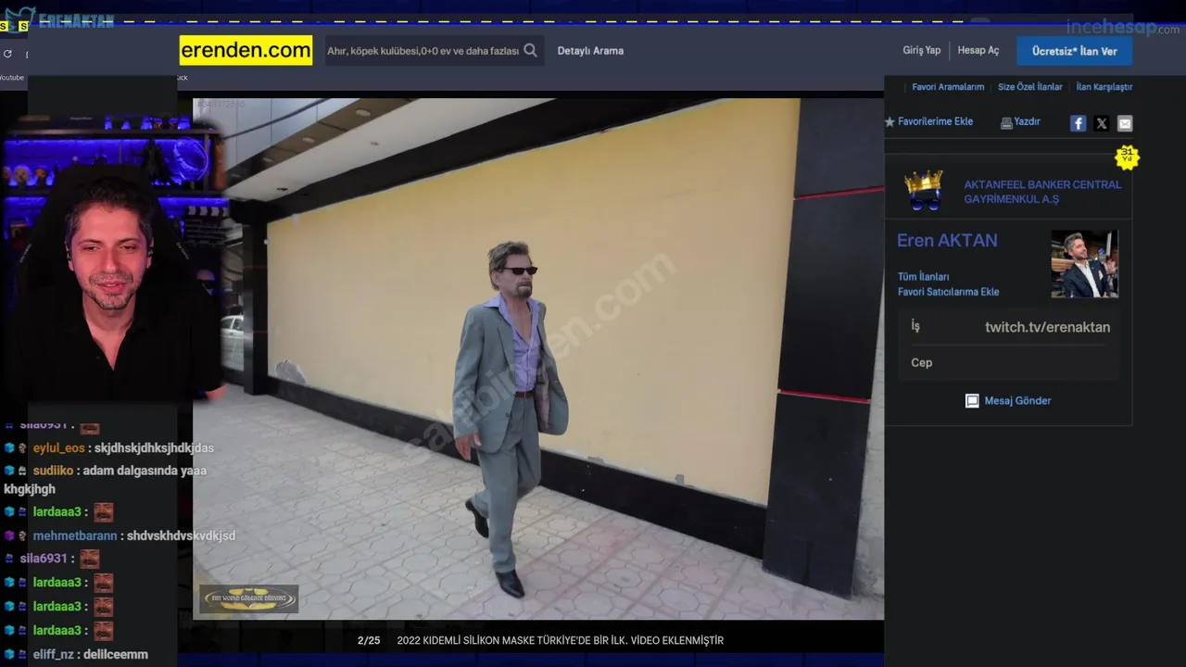
Task: Click the crown store logo icon
Action: [x=924, y=191]
